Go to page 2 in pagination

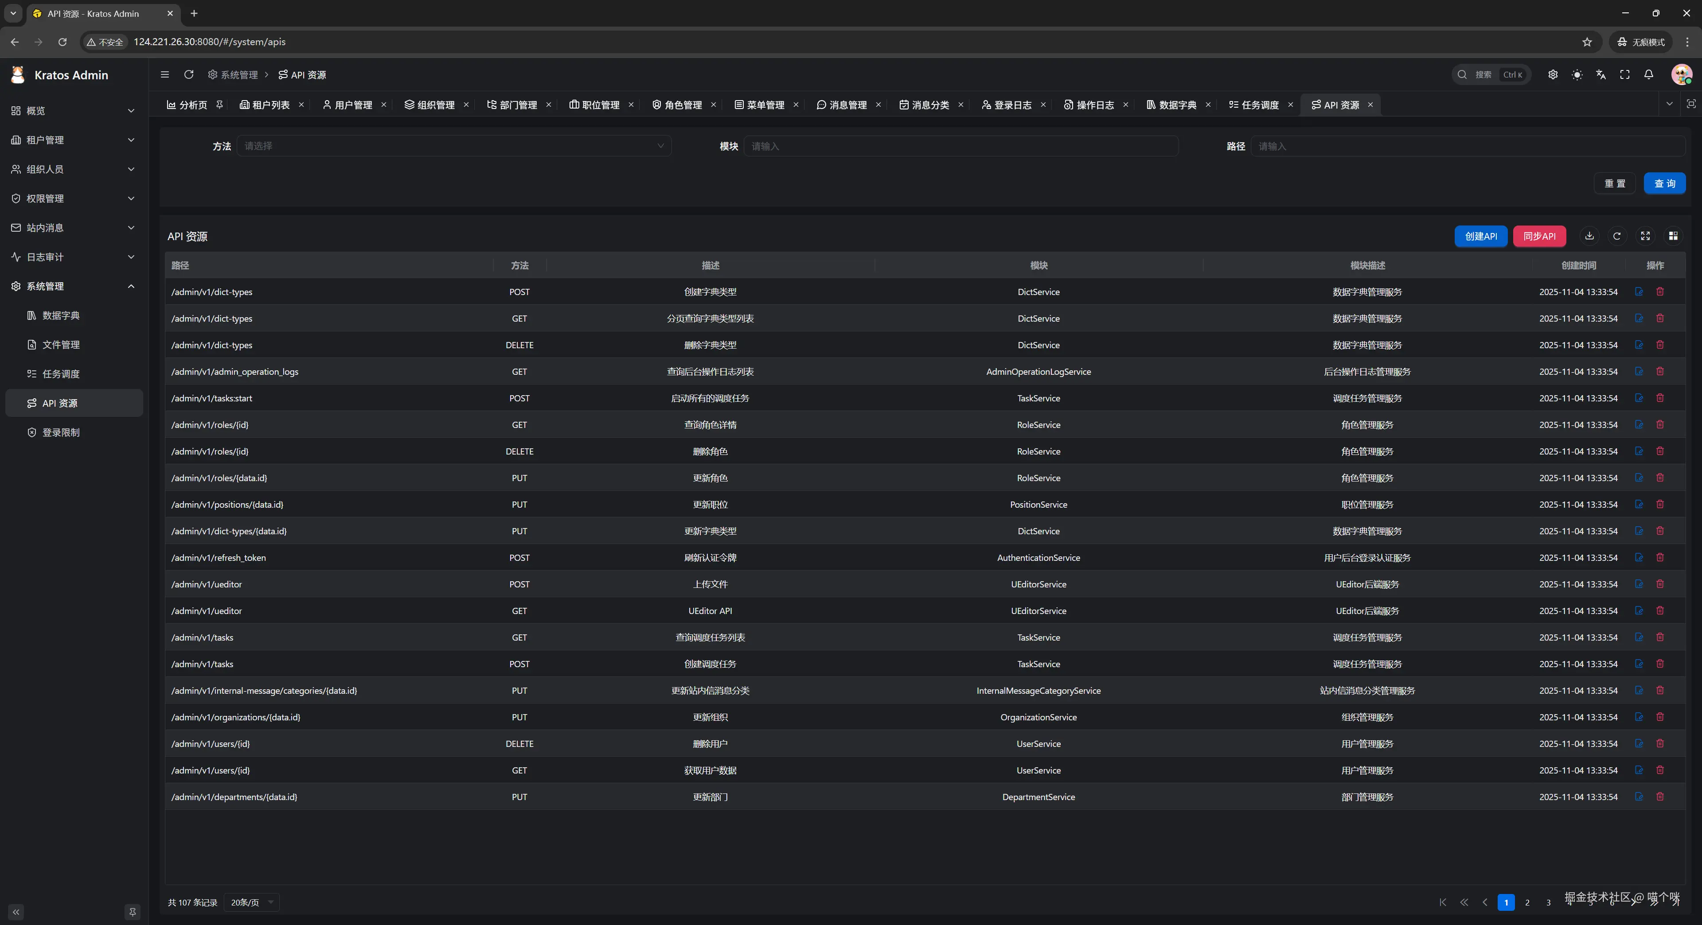point(1527,902)
